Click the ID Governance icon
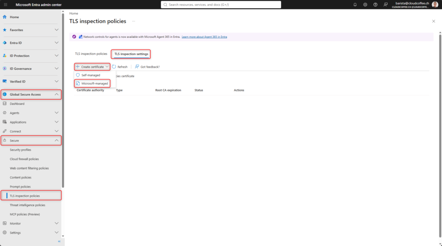Image resolution: width=442 pixels, height=246 pixels. 4,68
